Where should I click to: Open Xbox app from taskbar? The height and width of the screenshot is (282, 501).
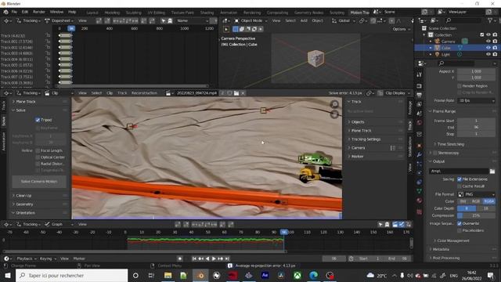tap(297, 275)
